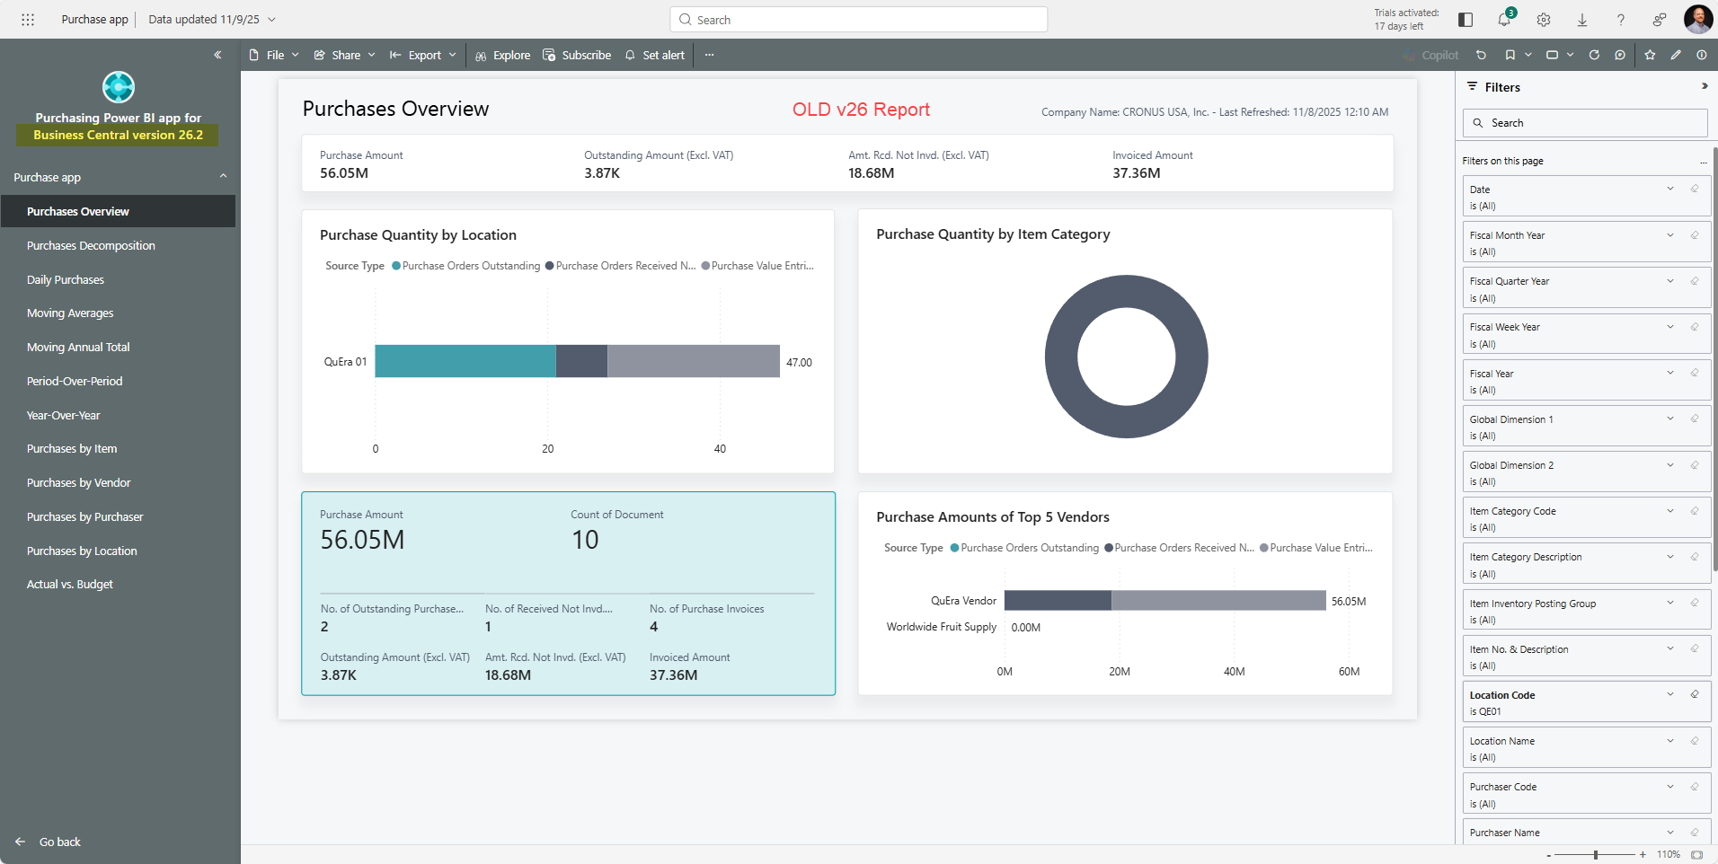Click the pencil Edit icon

[x=1676, y=55]
